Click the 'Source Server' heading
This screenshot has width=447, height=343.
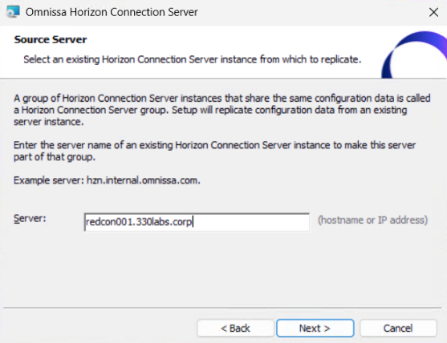[51, 39]
